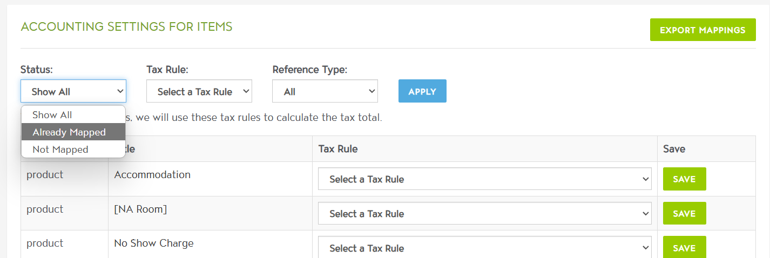This screenshot has width=770, height=258.
Task: Pick 'Not Mapped' in the status list
Action: tap(60, 150)
